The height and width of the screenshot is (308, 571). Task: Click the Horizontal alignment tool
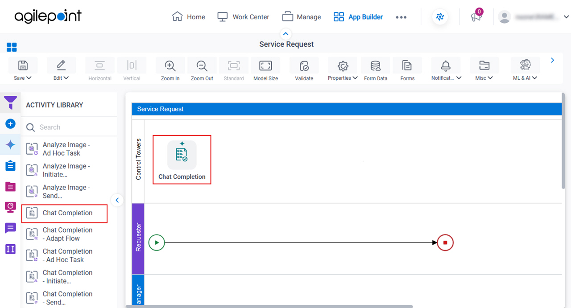[x=99, y=69]
